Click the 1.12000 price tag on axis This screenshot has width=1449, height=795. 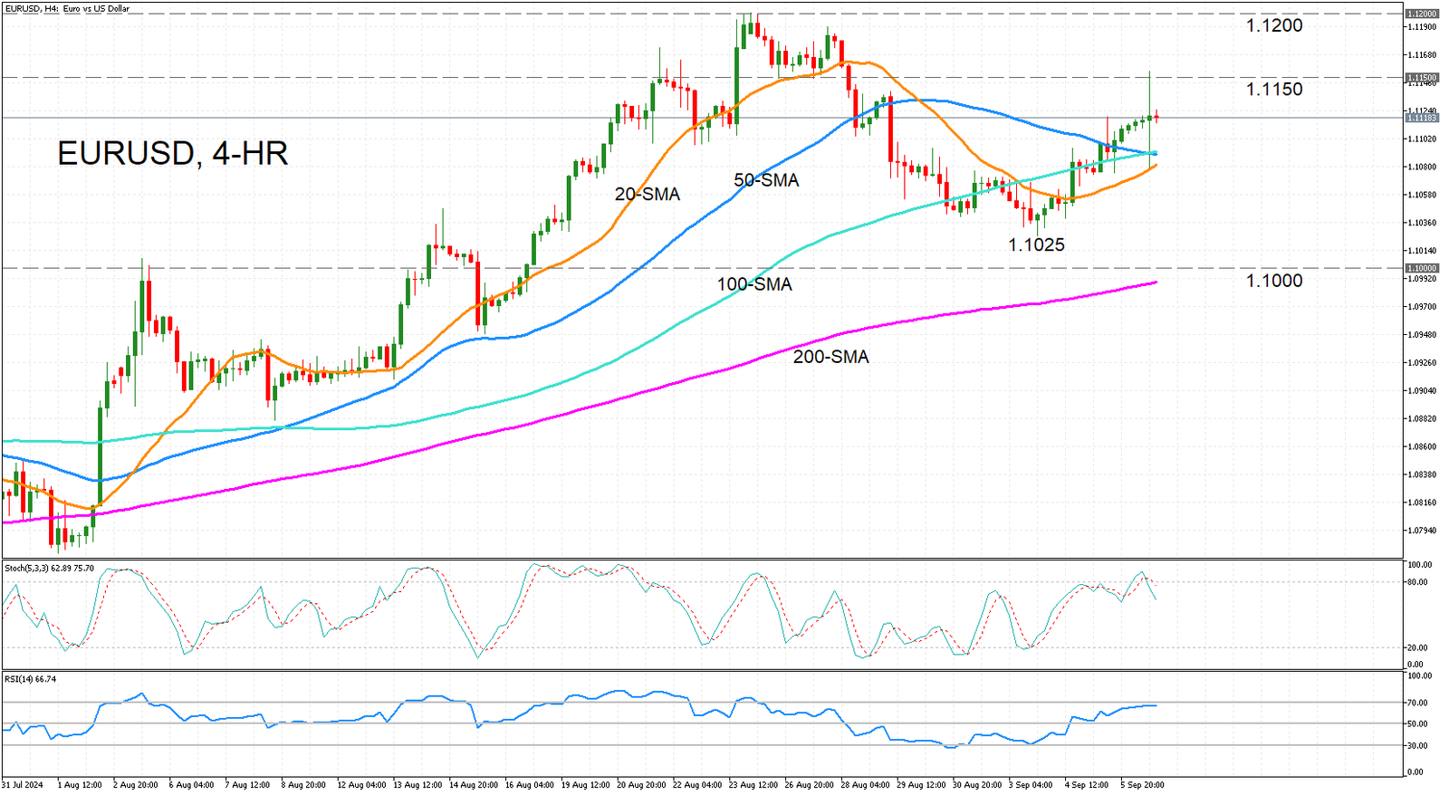coord(1422,14)
